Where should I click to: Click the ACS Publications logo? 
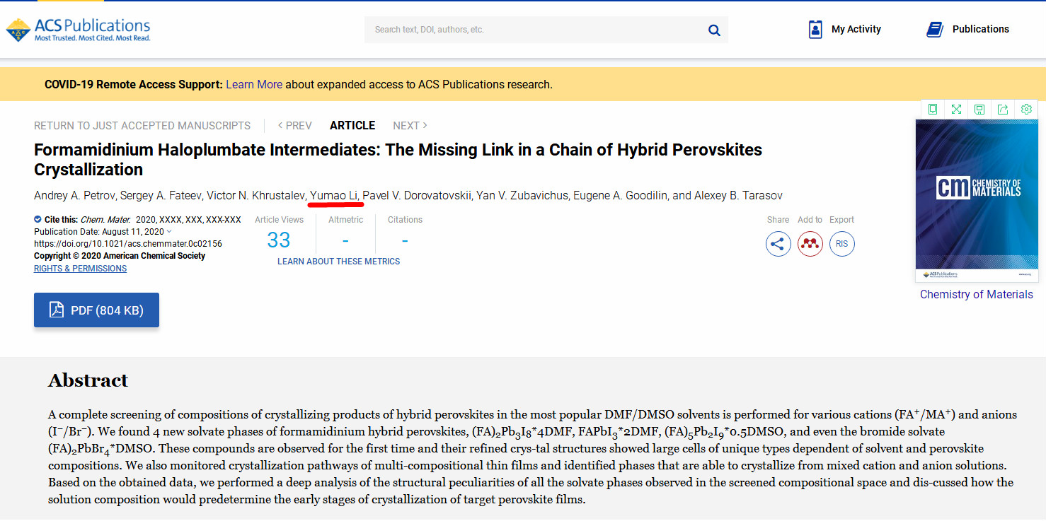click(x=79, y=29)
